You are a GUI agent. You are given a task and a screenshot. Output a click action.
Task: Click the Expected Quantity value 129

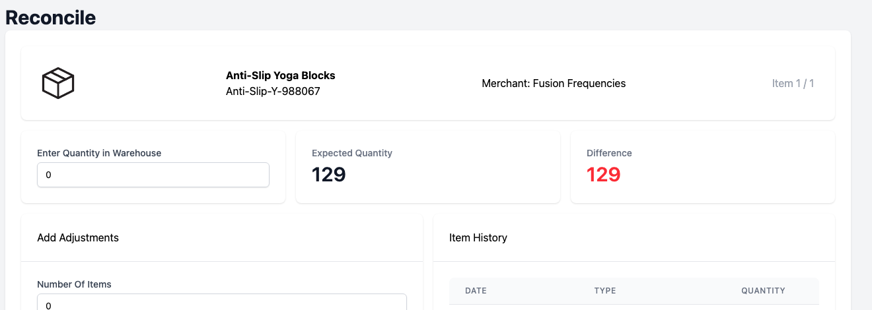[329, 175]
